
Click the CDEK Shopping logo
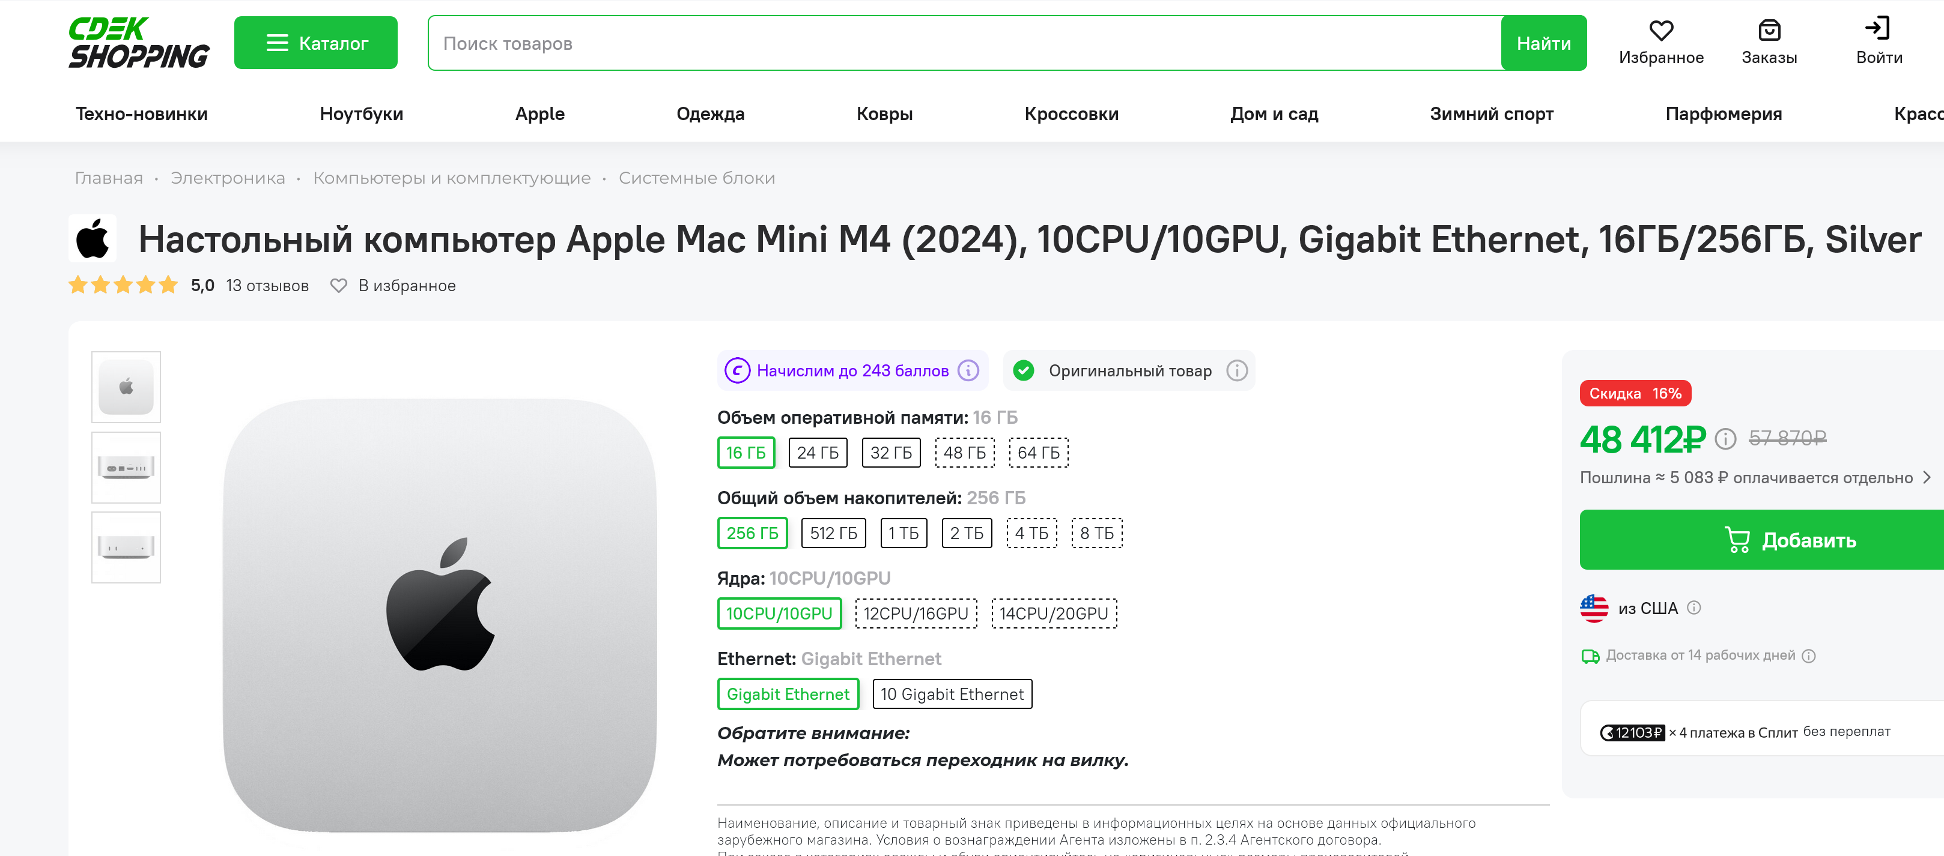pos(138,43)
